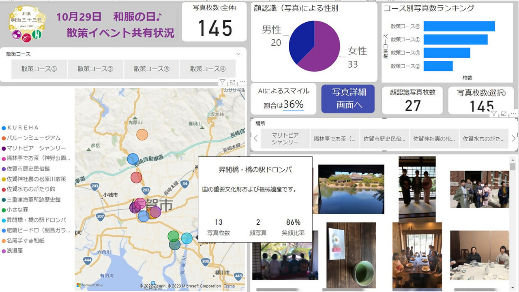The image size is (519, 292).
Task: Click the filter icon above the map
Action: 222,82
